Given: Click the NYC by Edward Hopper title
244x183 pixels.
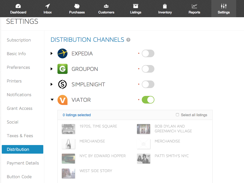Looking at the screenshot, I should point(103,156).
